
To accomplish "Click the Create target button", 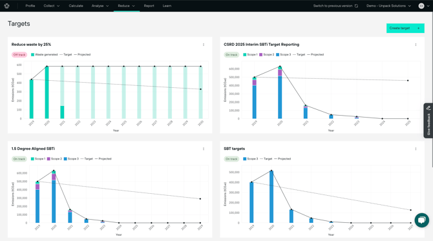I will 405,28.
